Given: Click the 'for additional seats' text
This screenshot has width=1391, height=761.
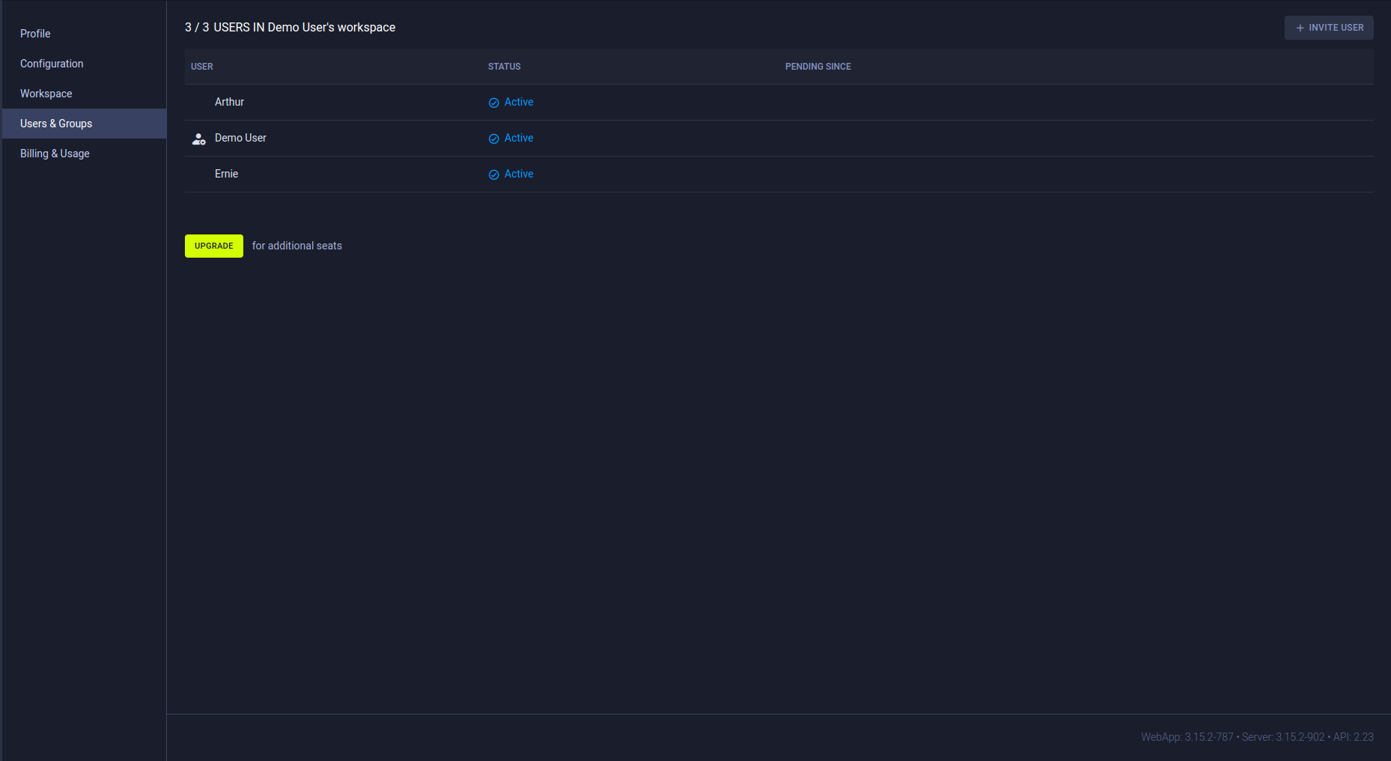Looking at the screenshot, I should coord(296,246).
